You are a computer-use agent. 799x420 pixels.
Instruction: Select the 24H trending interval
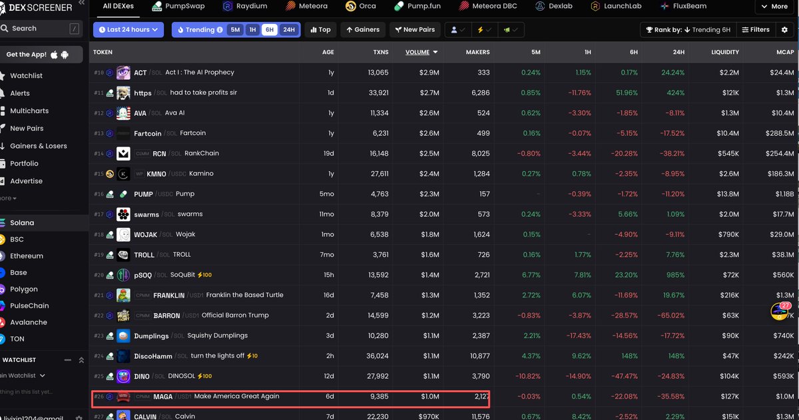tap(288, 30)
